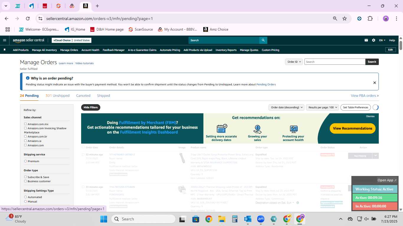Show hidden system tray icons chevron
The height and width of the screenshot is (226, 403).
click(x=340, y=219)
